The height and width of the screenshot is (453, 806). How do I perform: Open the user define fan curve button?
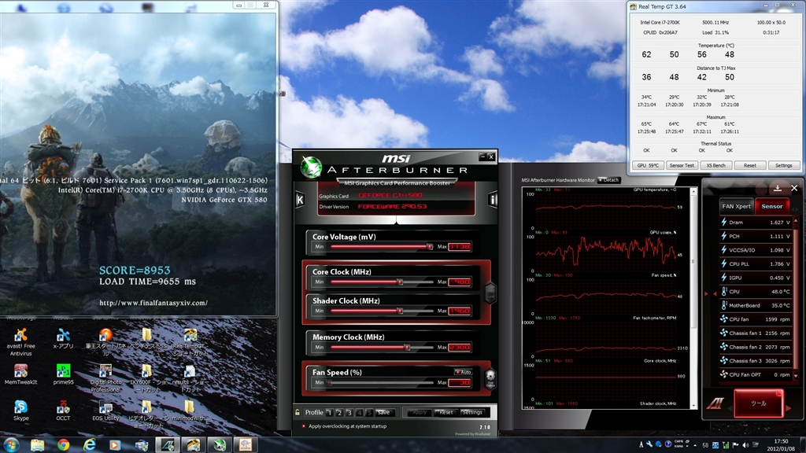490,378
